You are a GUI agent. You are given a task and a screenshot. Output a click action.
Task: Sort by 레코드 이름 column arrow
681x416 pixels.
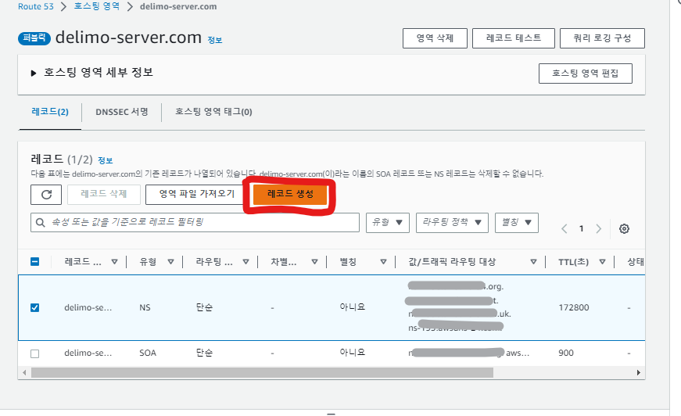(x=115, y=262)
